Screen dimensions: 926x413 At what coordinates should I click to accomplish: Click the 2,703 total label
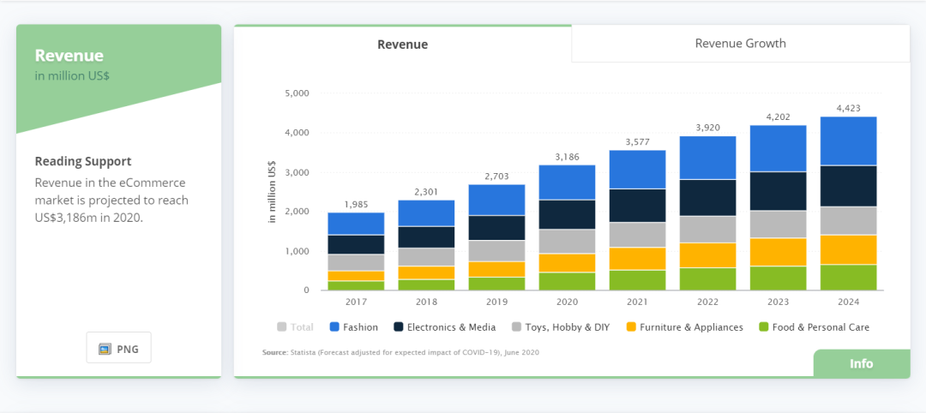pyautogui.click(x=496, y=176)
